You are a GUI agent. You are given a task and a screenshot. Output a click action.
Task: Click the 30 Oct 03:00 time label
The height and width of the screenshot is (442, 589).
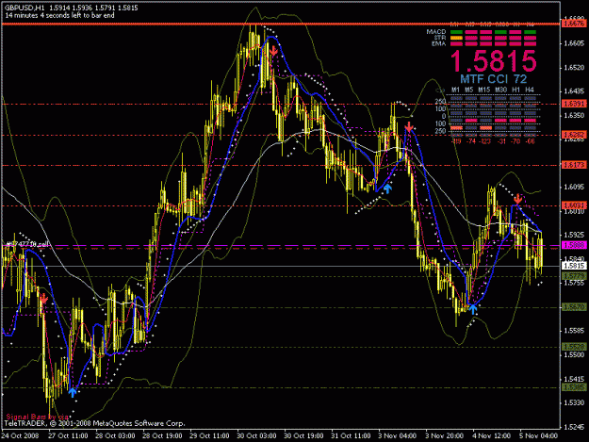pyautogui.click(x=256, y=436)
